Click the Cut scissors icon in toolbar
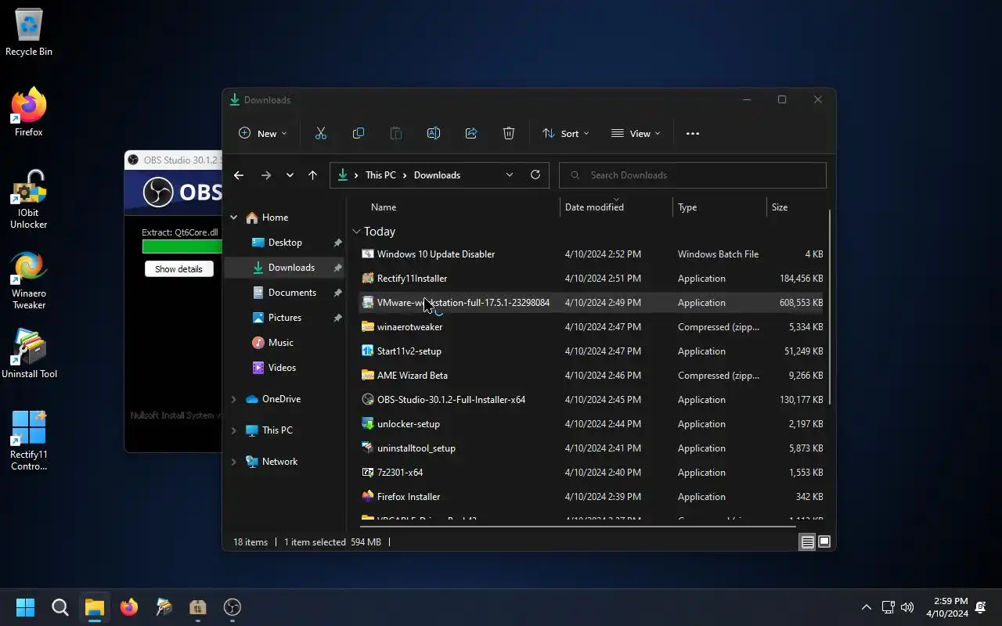The image size is (1002, 626). pos(320,134)
